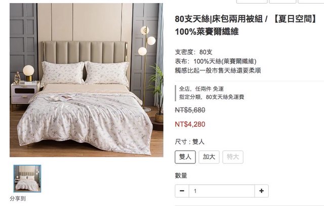Choose the 加大 size option

pyautogui.click(x=209, y=157)
